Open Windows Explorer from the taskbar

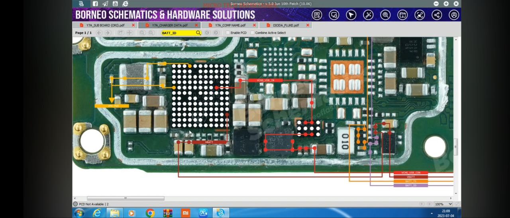(115, 213)
